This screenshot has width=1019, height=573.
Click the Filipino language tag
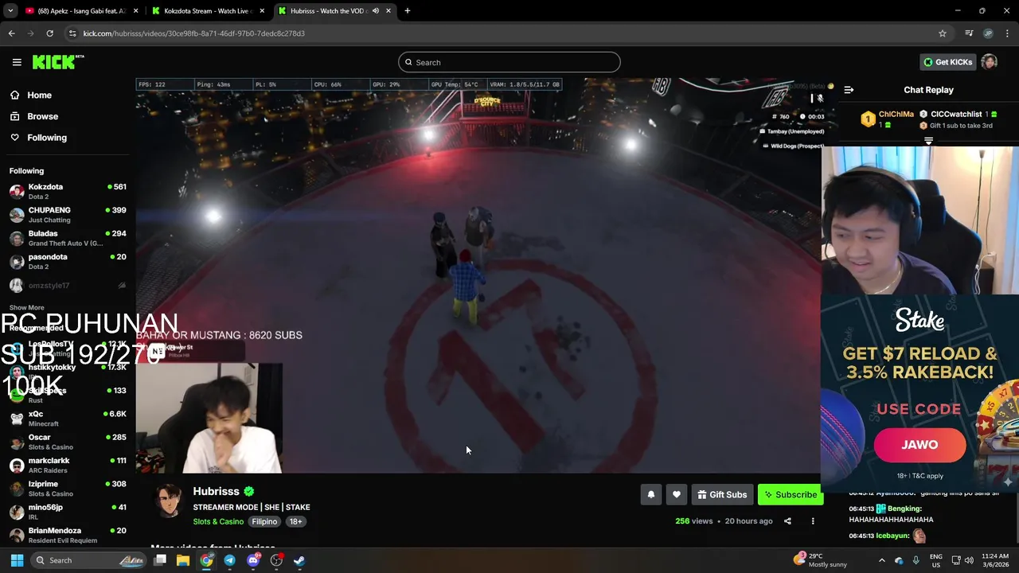click(x=264, y=522)
